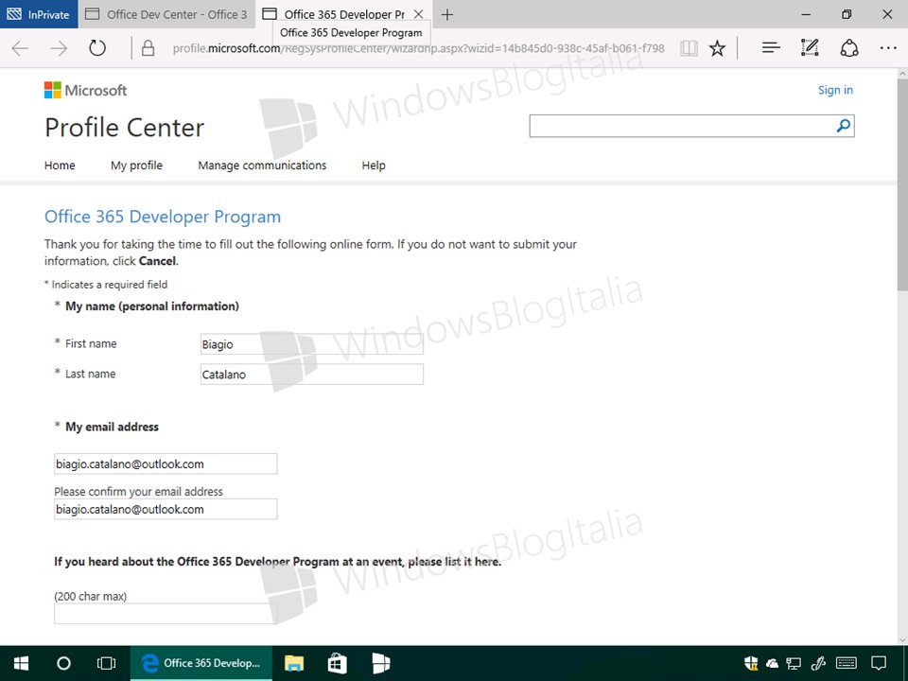Click the padlock site security icon
Screen dimensions: 908x681
pos(148,48)
